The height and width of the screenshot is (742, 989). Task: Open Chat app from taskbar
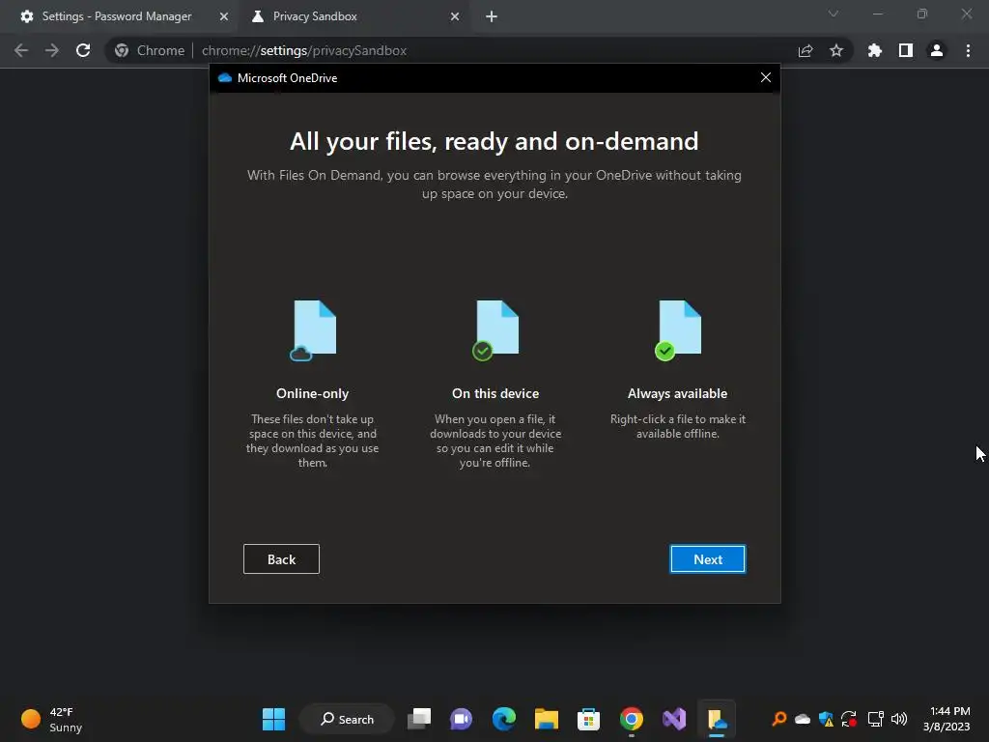point(461,719)
